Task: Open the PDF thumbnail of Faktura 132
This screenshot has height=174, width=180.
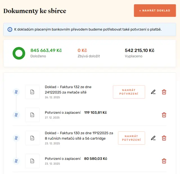Action: tap(32, 92)
